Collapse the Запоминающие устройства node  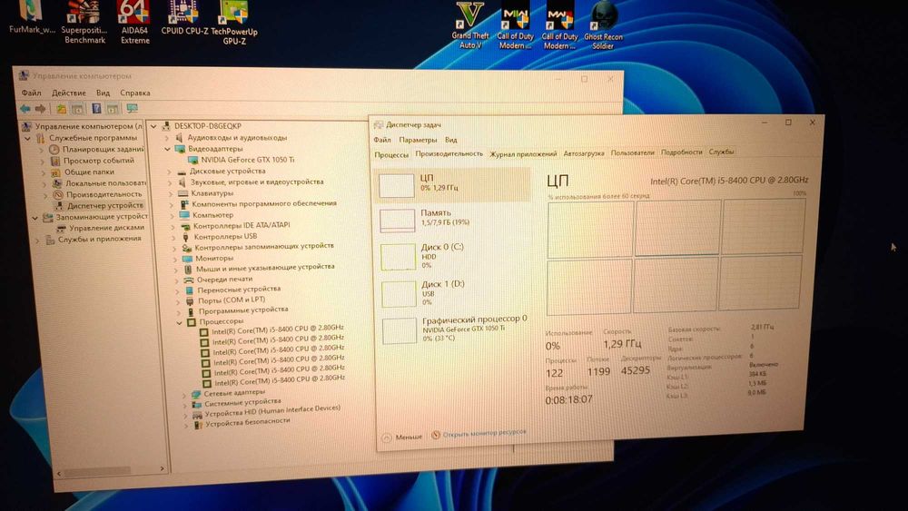35,218
